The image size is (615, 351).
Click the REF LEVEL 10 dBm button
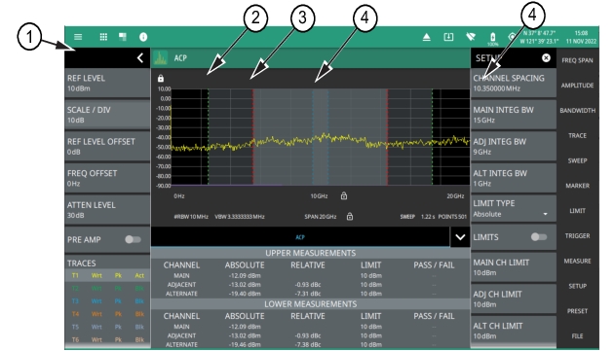pos(107,83)
